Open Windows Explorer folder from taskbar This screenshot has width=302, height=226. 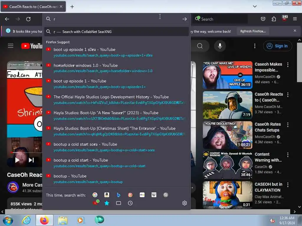(63, 220)
